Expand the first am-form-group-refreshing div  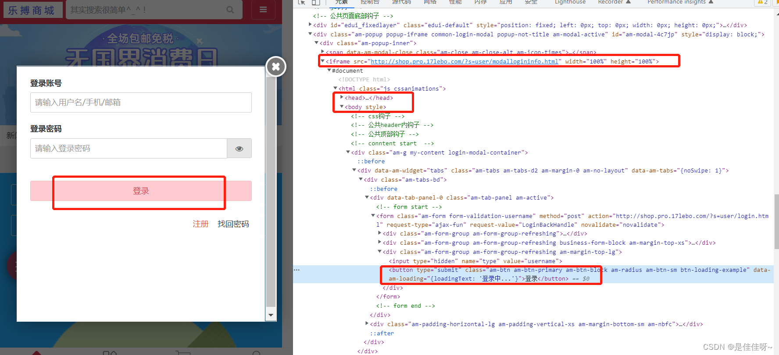pos(380,233)
